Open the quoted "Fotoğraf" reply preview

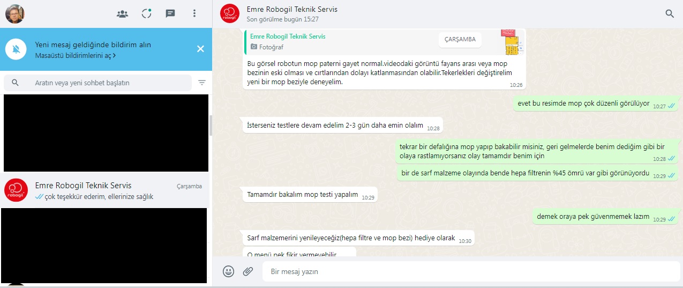point(385,42)
